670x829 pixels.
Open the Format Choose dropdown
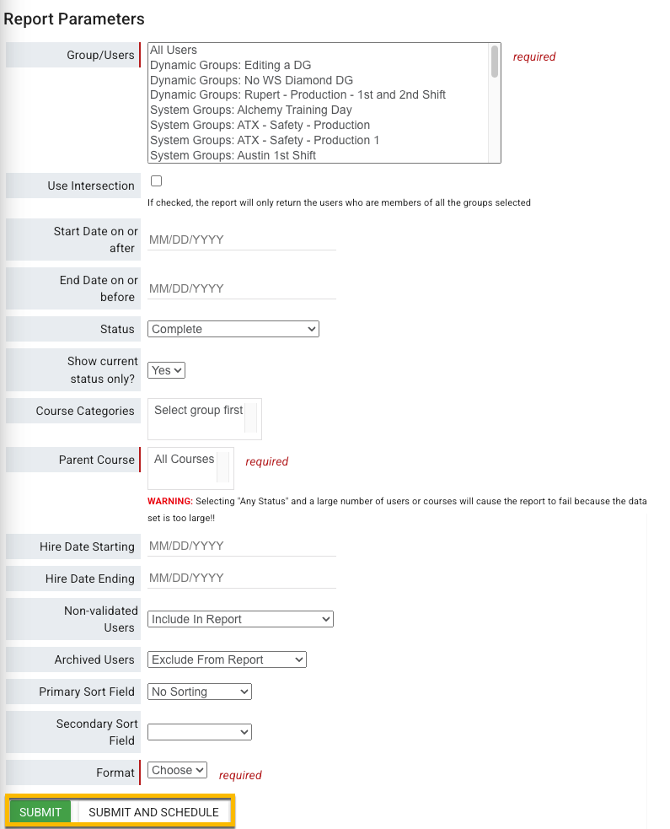click(x=177, y=770)
